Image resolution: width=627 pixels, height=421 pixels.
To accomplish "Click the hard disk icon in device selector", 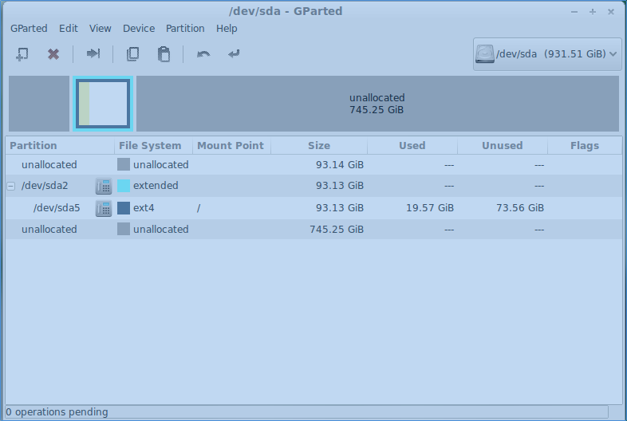I will [485, 54].
